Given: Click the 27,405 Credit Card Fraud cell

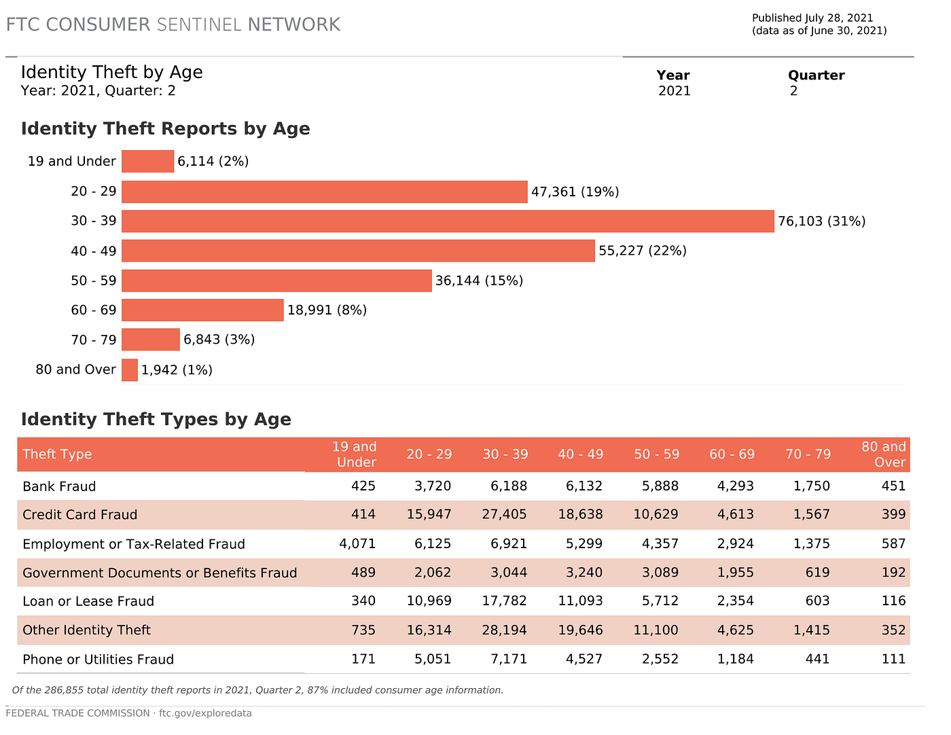Looking at the screenshot, I should (505, 515).
